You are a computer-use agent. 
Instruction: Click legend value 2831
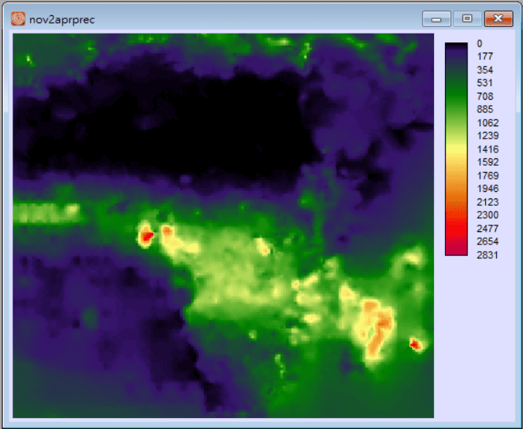click(488, 255)
